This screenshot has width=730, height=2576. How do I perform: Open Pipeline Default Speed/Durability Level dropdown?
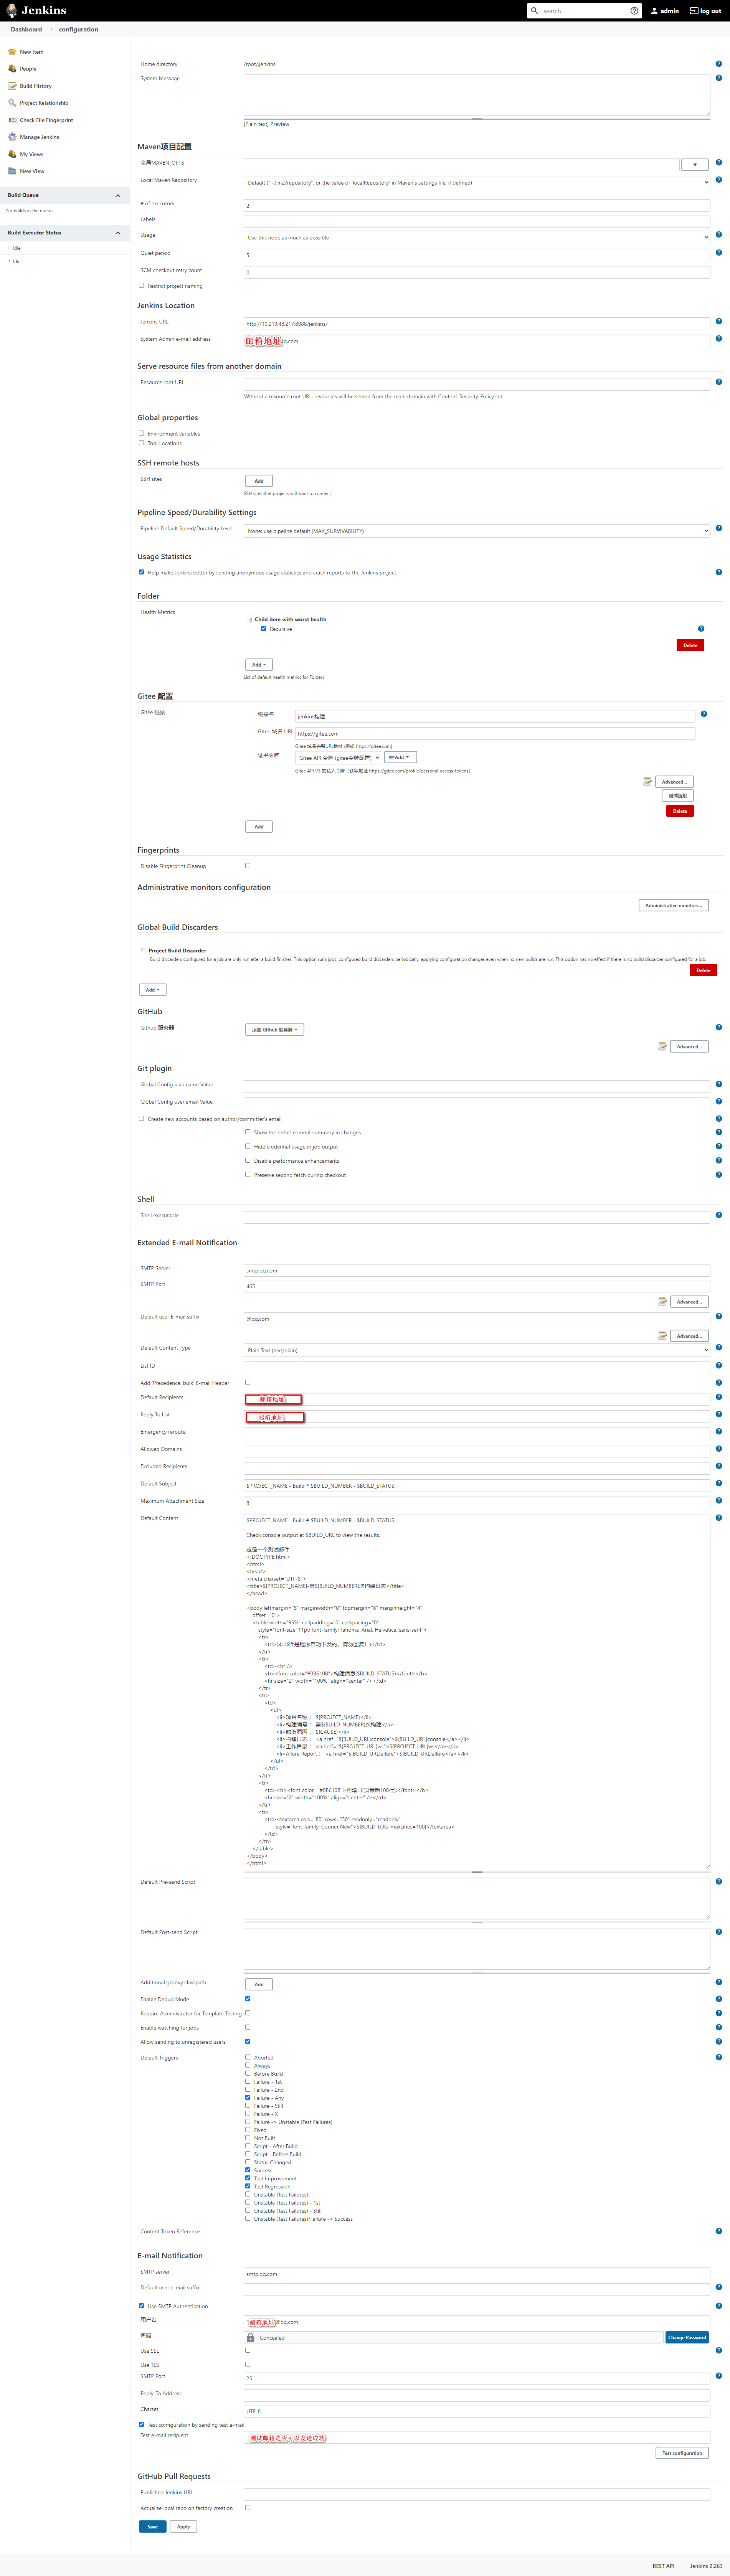(477, 531)
